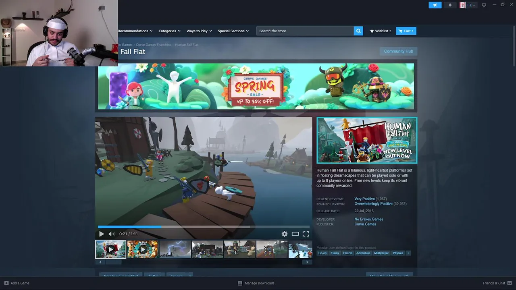This screenshot has width=516, height=290.
Task: Click the Adventure tag
Action: coord(363,253)
